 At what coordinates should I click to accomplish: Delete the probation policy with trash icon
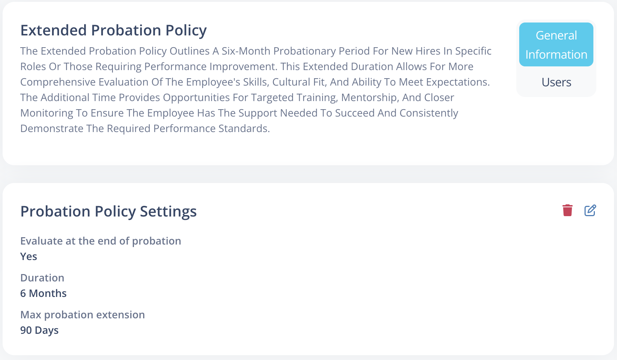(568, 210)
